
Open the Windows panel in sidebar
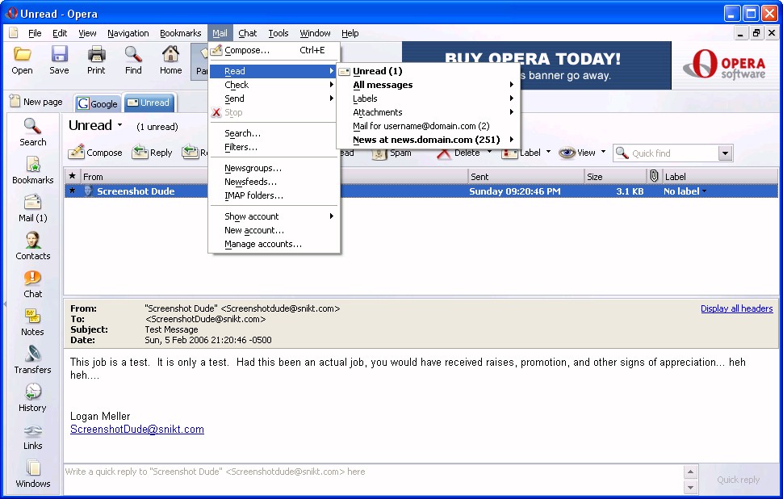point(33,473)
